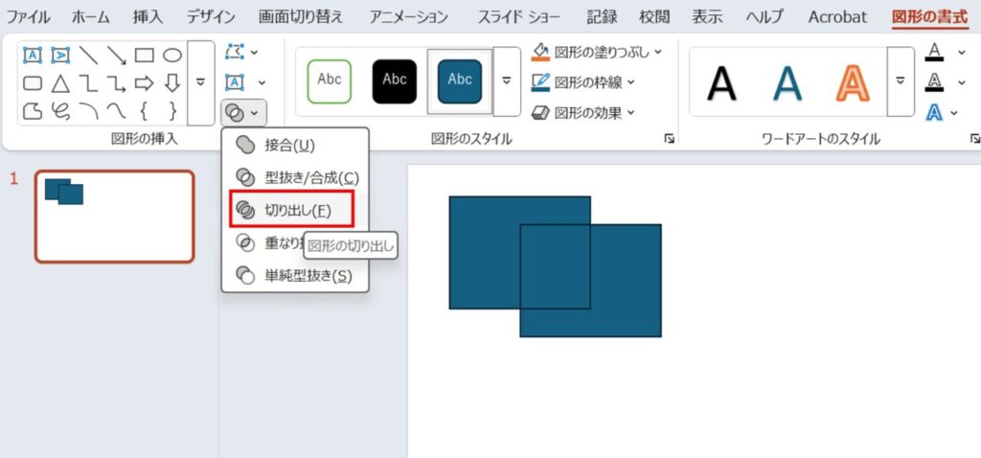Open the ファイル tab
The height and width of the screenshot is (458, 981).
28,17
